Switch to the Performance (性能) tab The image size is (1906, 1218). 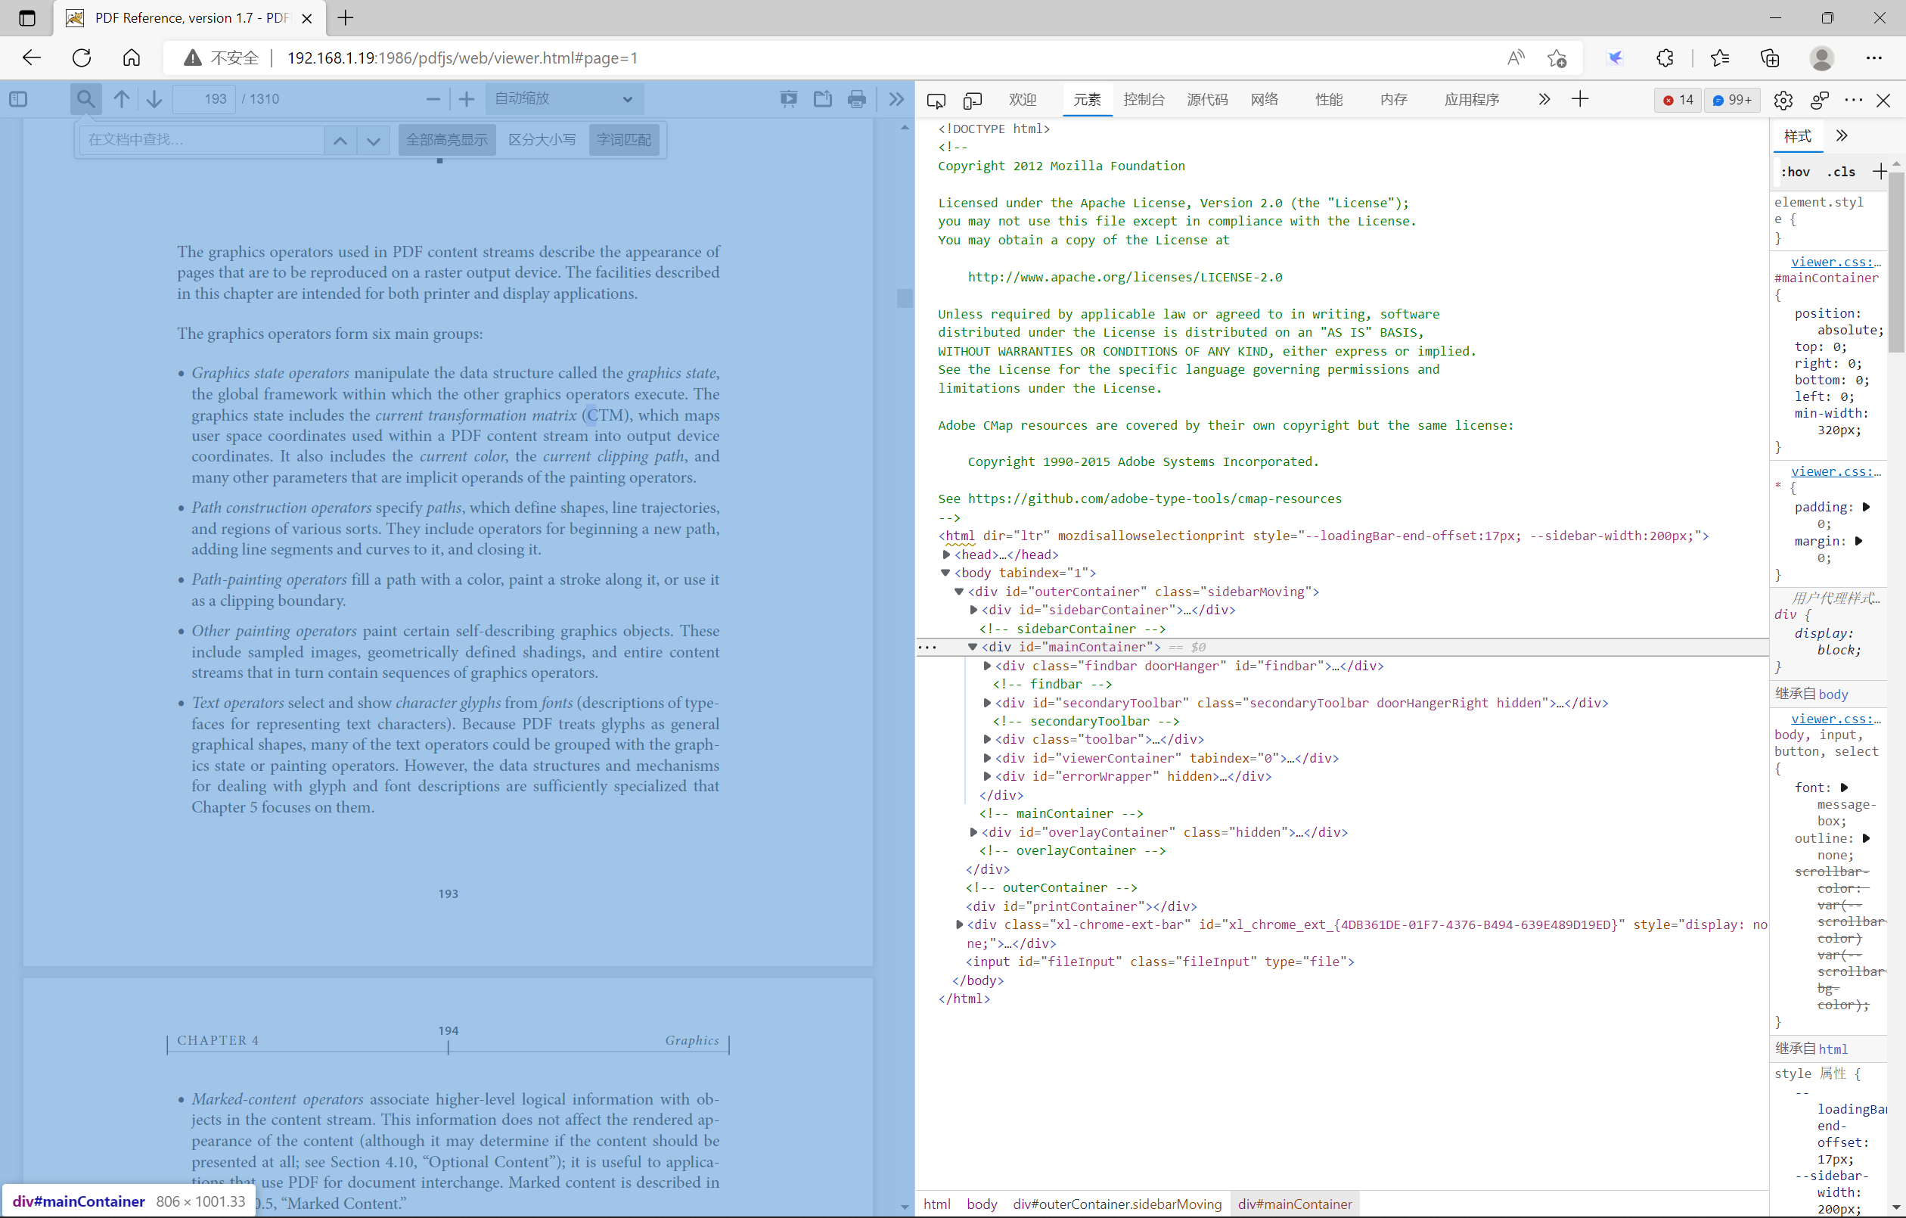tap(1329, 100)
